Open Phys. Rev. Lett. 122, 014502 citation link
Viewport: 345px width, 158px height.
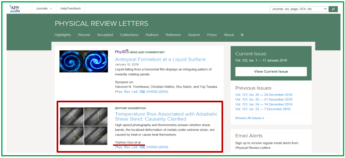click(x=142, y=92)
